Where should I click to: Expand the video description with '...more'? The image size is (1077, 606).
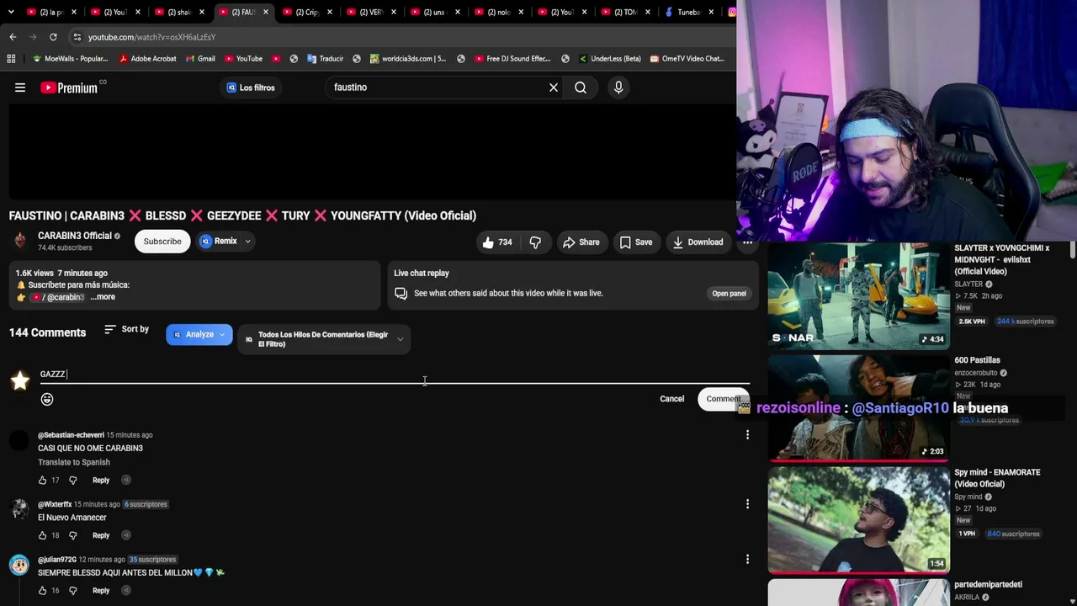click(103, 297)
